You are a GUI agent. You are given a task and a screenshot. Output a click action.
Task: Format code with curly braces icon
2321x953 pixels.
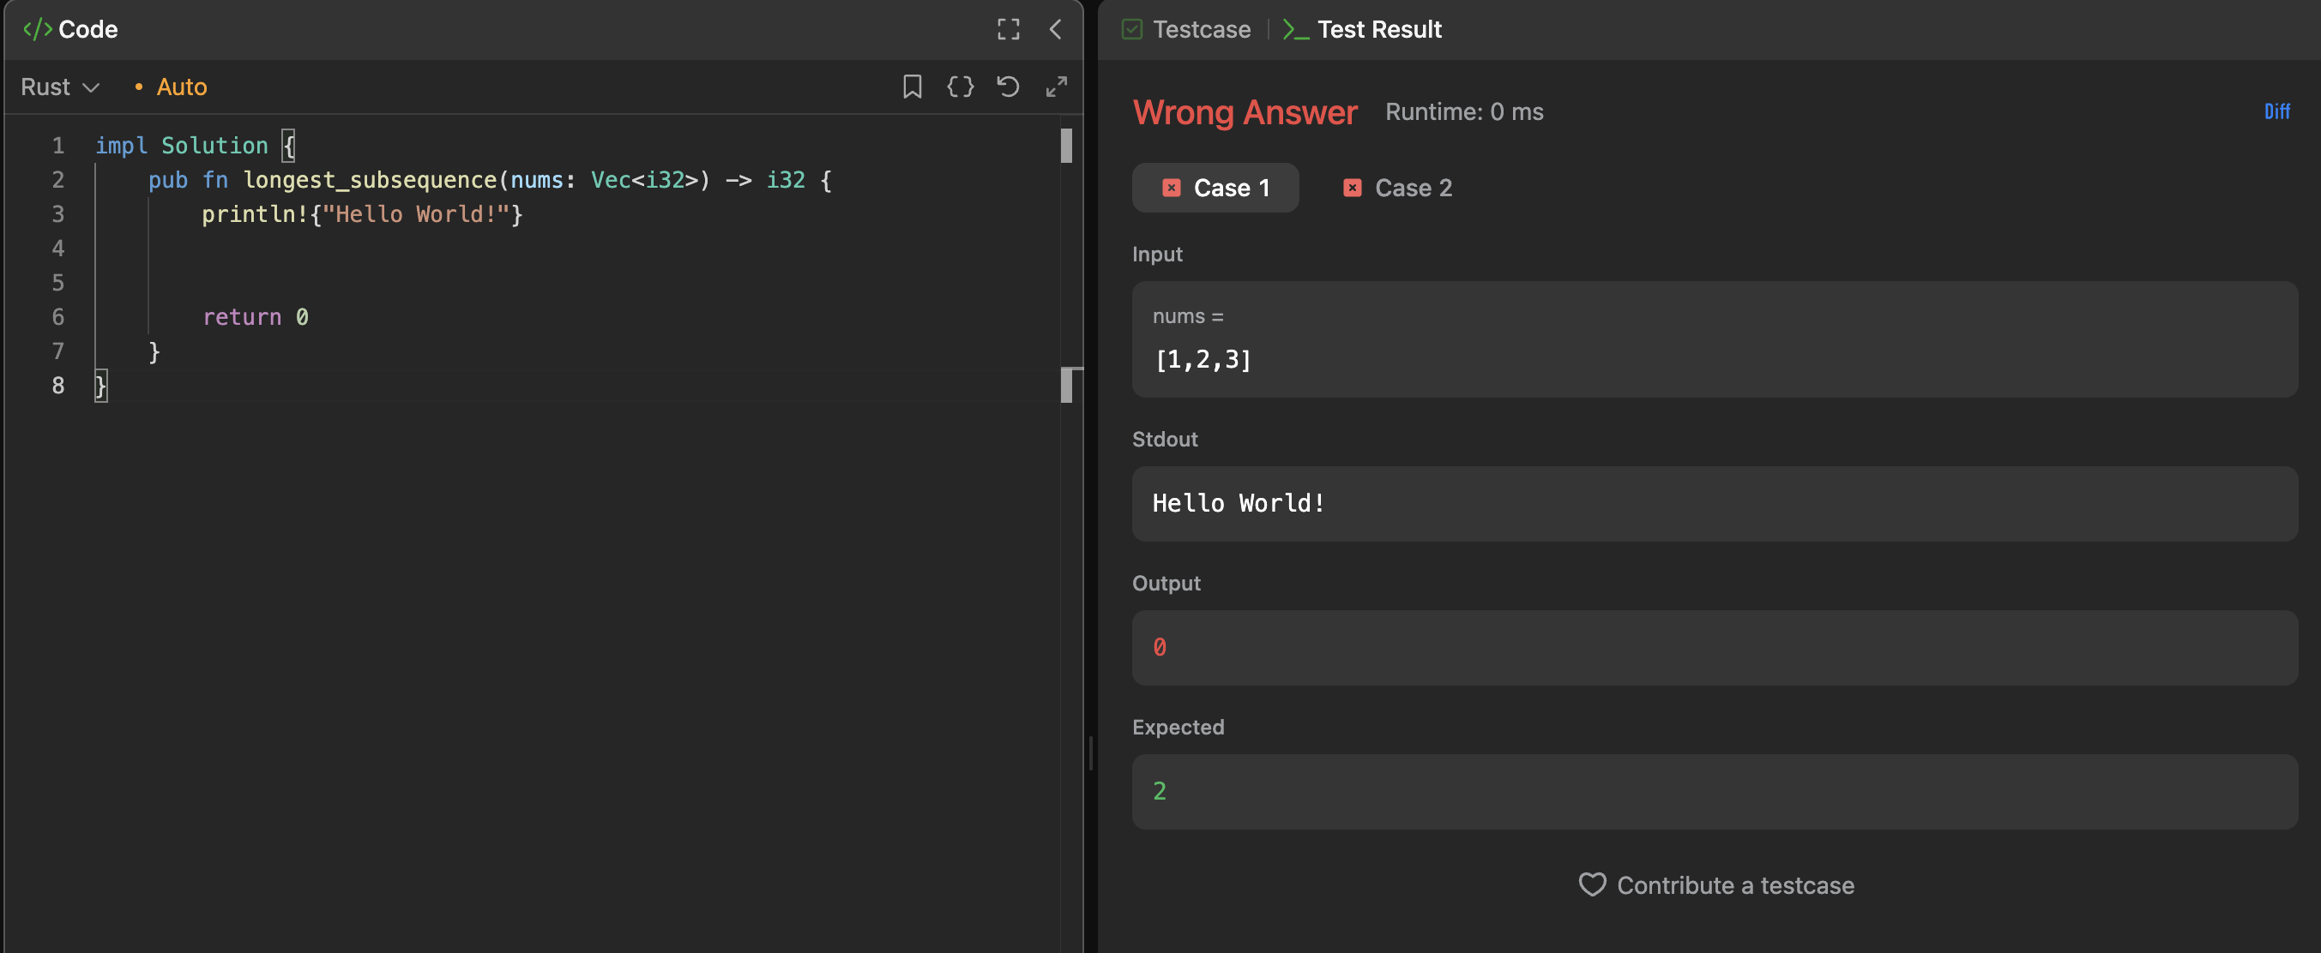point(961,87)
